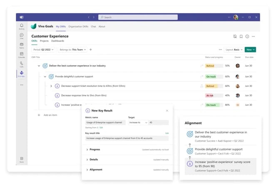Viewport: 276px width, 186px height.
Task: Open Calls in the Teams sidebar
Action: [x=22, y=64]
